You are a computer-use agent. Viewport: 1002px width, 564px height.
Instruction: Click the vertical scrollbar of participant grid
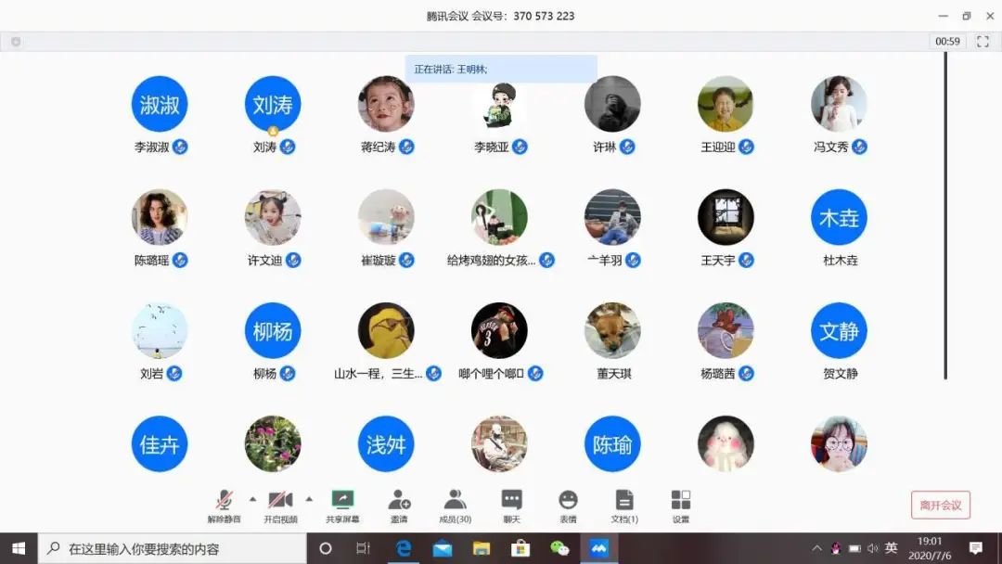click(x=945, y=213)
